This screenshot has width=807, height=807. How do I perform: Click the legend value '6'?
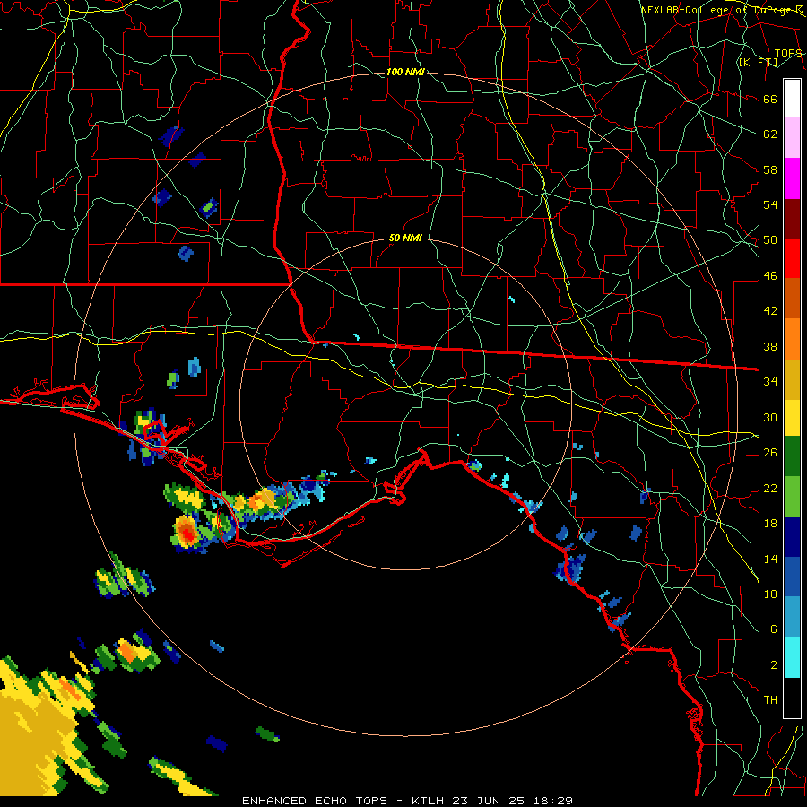pyautogui.click(x=773, y=629)
